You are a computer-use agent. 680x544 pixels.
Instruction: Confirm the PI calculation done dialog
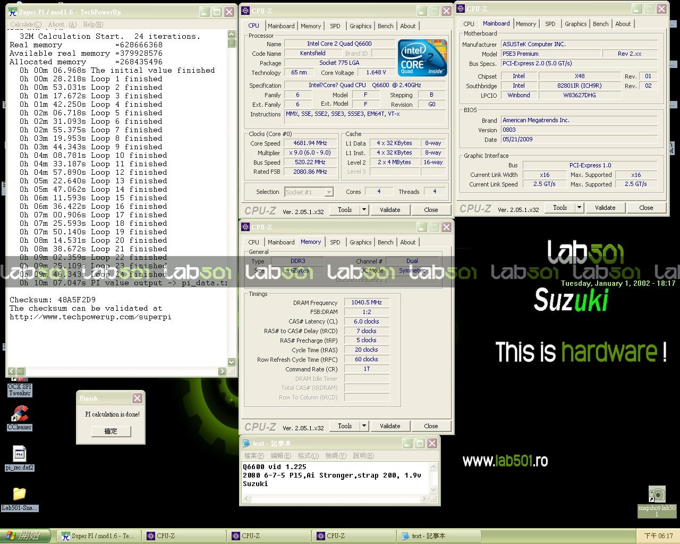click(x=110, y=431)
